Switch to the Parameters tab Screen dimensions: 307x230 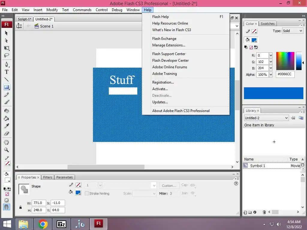(x=64, y=177)
